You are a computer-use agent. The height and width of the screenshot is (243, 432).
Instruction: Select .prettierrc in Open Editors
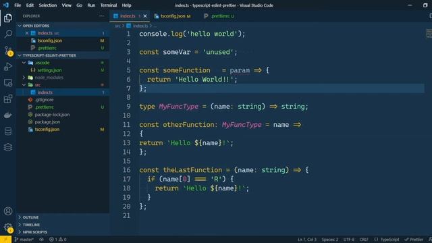[47, 48]
